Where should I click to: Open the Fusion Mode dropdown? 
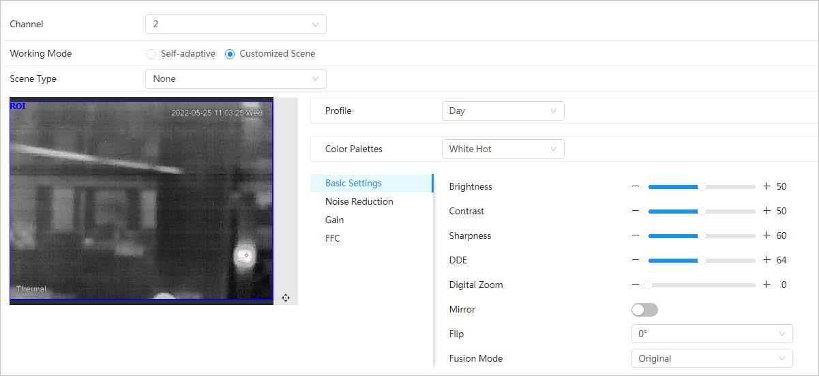[x=712, y=358]
